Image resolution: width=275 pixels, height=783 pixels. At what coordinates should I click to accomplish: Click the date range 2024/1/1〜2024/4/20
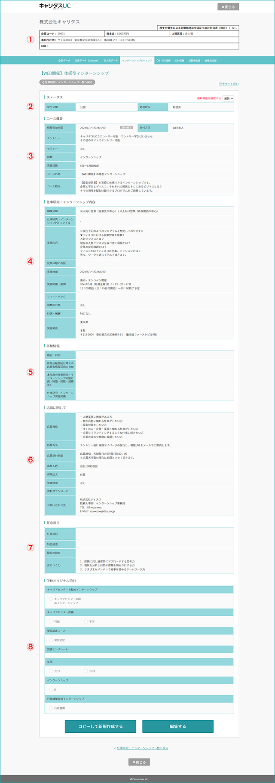click(x=93, y=128)
